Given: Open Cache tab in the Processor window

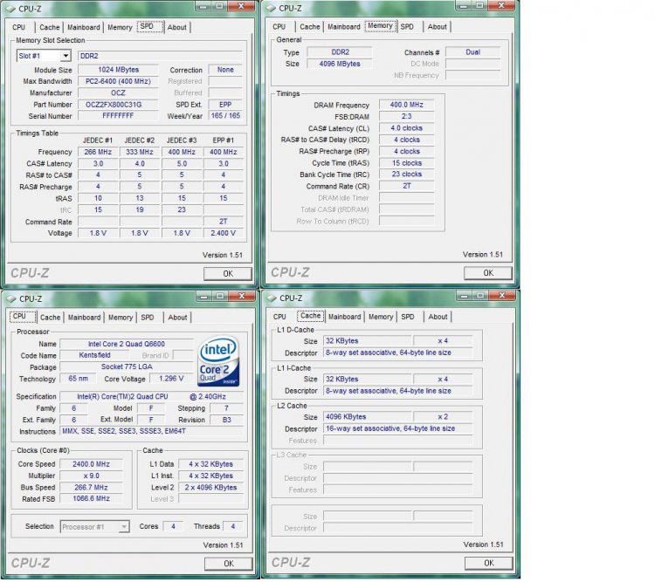Looking at the screenshot, I should pos(50,318).
